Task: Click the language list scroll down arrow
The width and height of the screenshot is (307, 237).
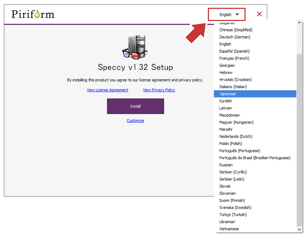Action: pyautogui.click(x=300, y=230)
